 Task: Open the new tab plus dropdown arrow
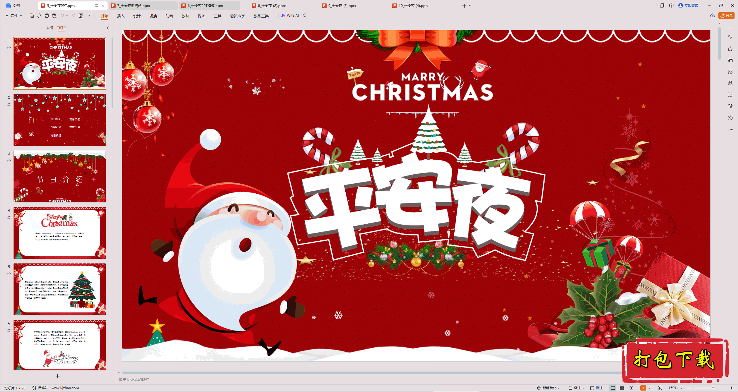[x=470, y=6]
